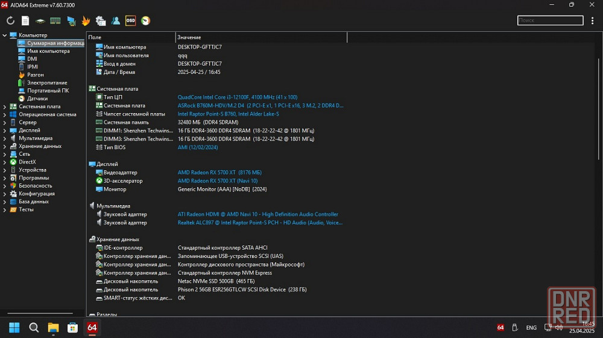Image resolution: width=603 pixels, height=338 pixels.
Task: Expand the Системная плата tree node
Action: coord(5,106)
